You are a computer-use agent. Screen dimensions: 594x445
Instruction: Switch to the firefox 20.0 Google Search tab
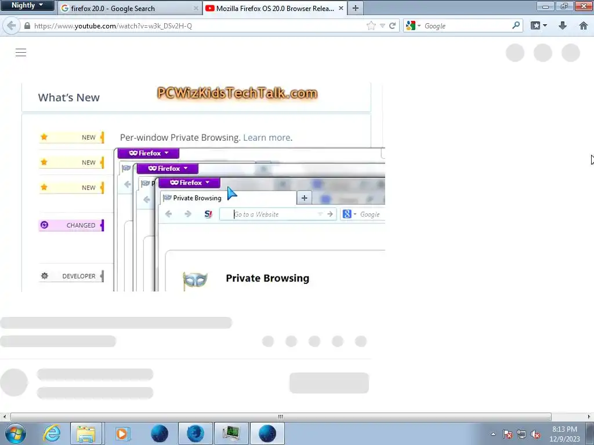pyautogui.click(x=129, y=8)
